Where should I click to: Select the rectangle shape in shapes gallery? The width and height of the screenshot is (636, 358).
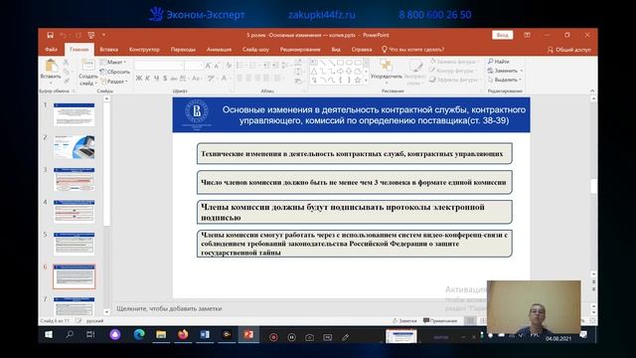coord(340,63)
